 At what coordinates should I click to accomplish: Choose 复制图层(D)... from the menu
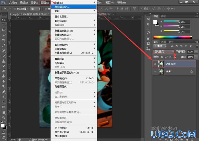pos(74,7)
